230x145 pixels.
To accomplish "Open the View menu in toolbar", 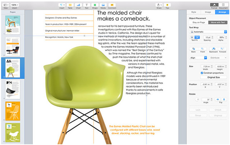I will 6,5.
